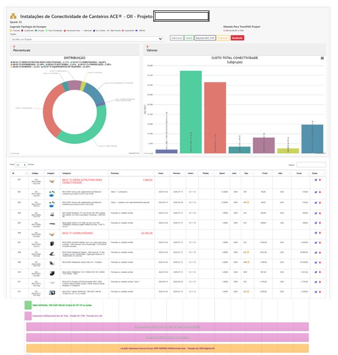
Task: Click the delete icon on row 807
Action: click(320, 242)
